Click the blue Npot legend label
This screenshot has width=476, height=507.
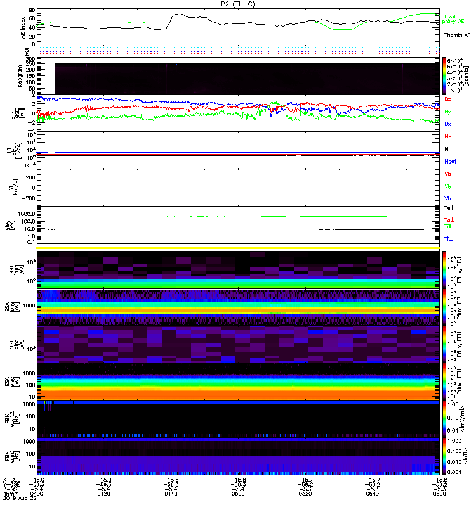[450, 161]
